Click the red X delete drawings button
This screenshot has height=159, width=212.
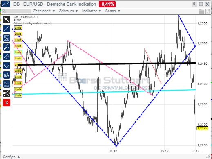(7, 102)
